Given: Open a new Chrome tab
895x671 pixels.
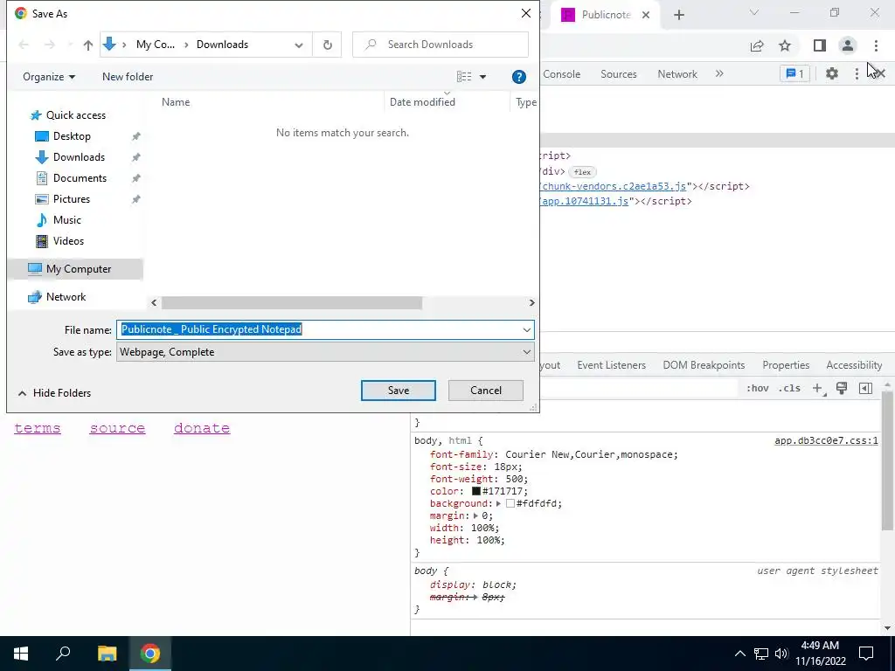Looking at the screenshot, I should point(678,15).
